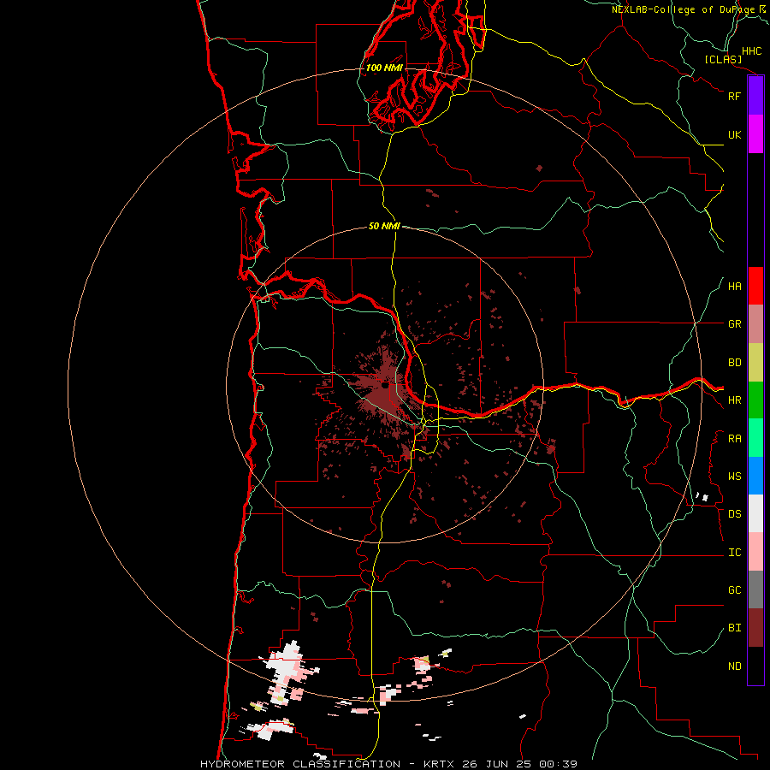Click the BD legend label

(x=734, y=363)
